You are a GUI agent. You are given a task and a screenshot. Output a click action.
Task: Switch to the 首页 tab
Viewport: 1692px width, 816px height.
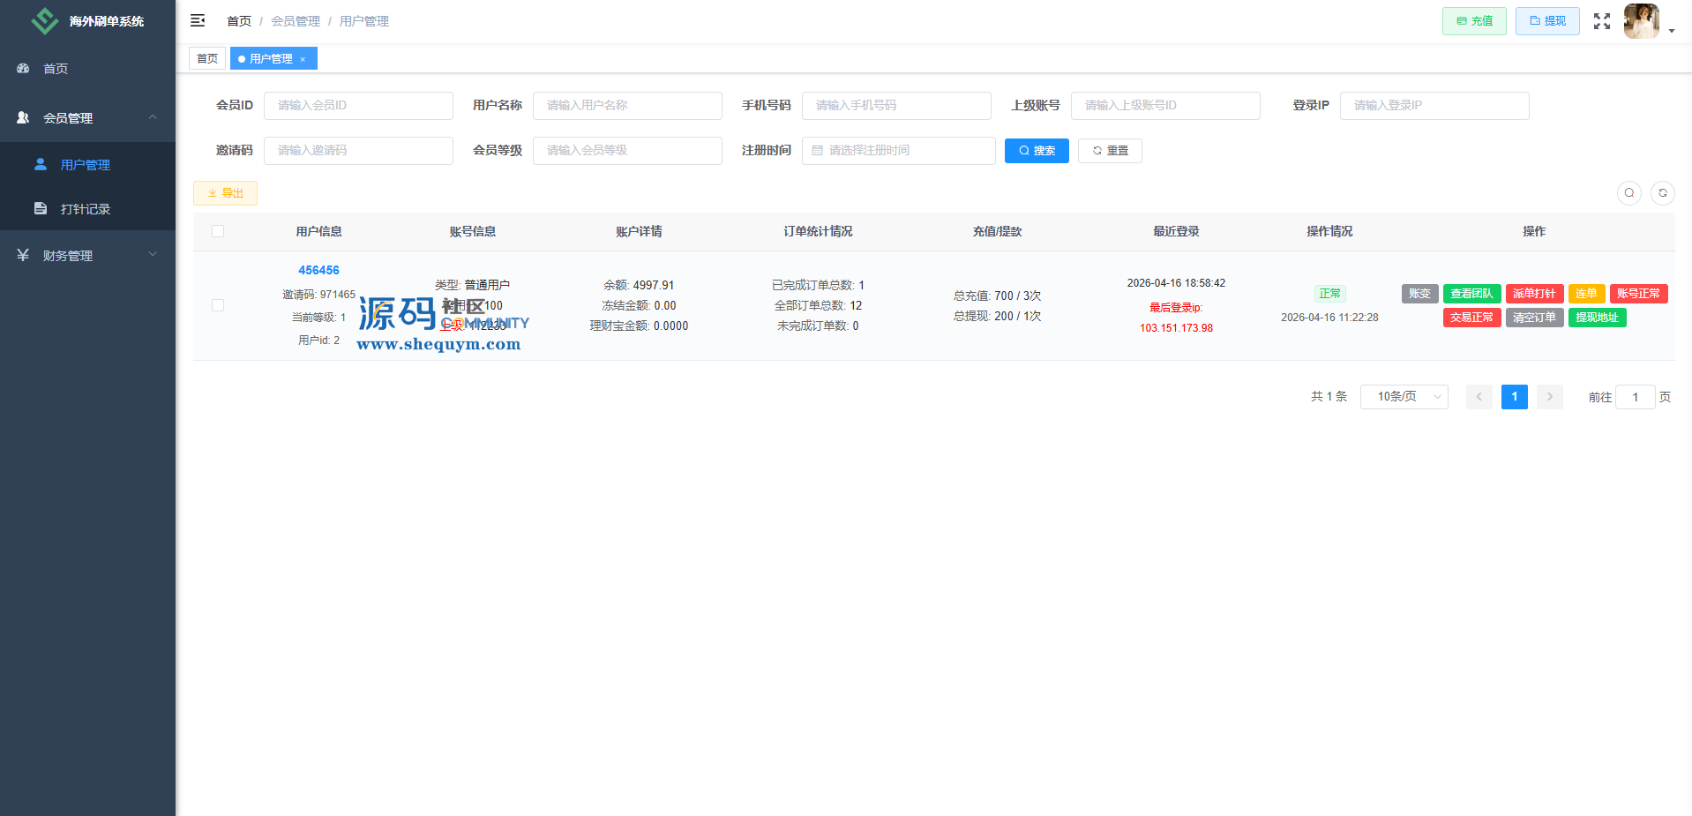207,59
